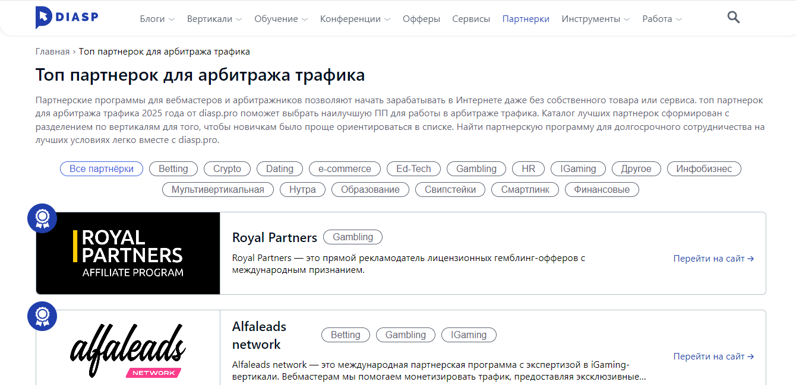This screenshot has width=796, height=385.
Task: Filter partner programs by Crypto
Action: click(227, 169)
